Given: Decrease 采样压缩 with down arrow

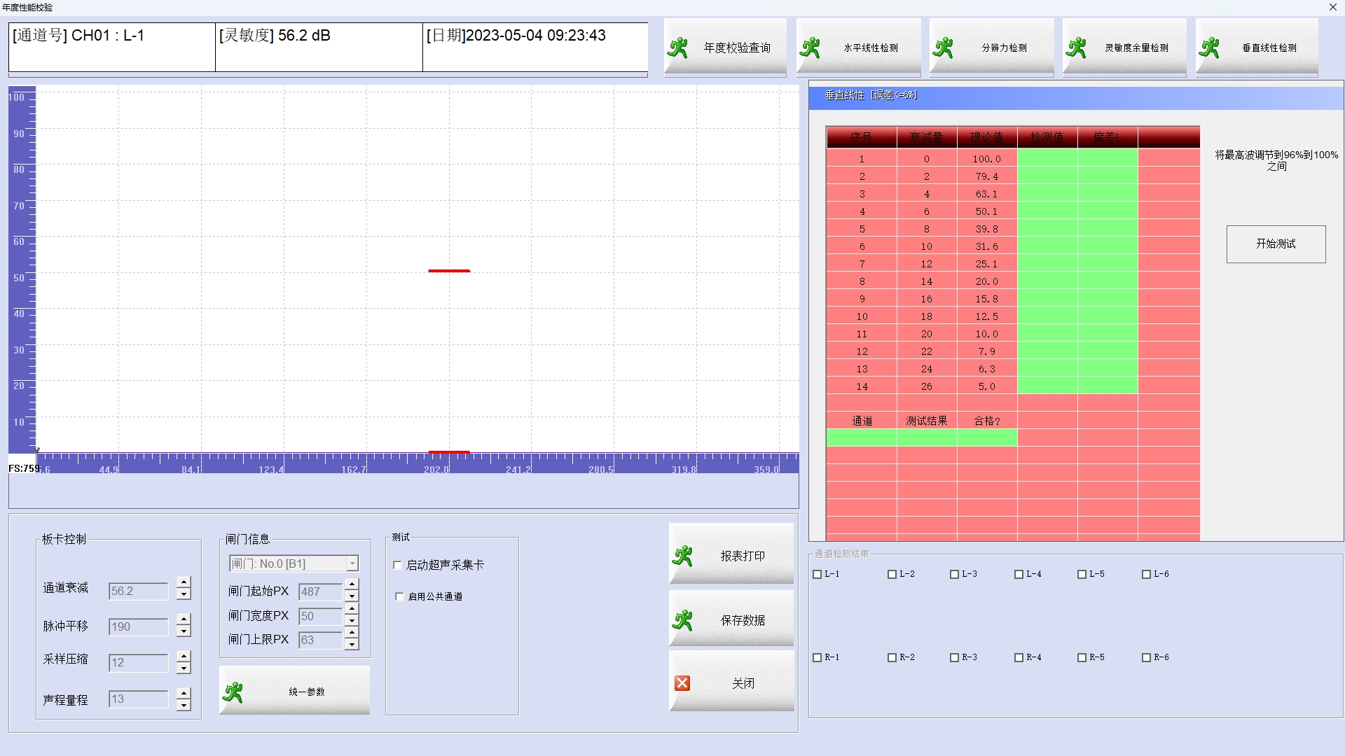Looking at the screenshot, I should [x=184, y=668].
